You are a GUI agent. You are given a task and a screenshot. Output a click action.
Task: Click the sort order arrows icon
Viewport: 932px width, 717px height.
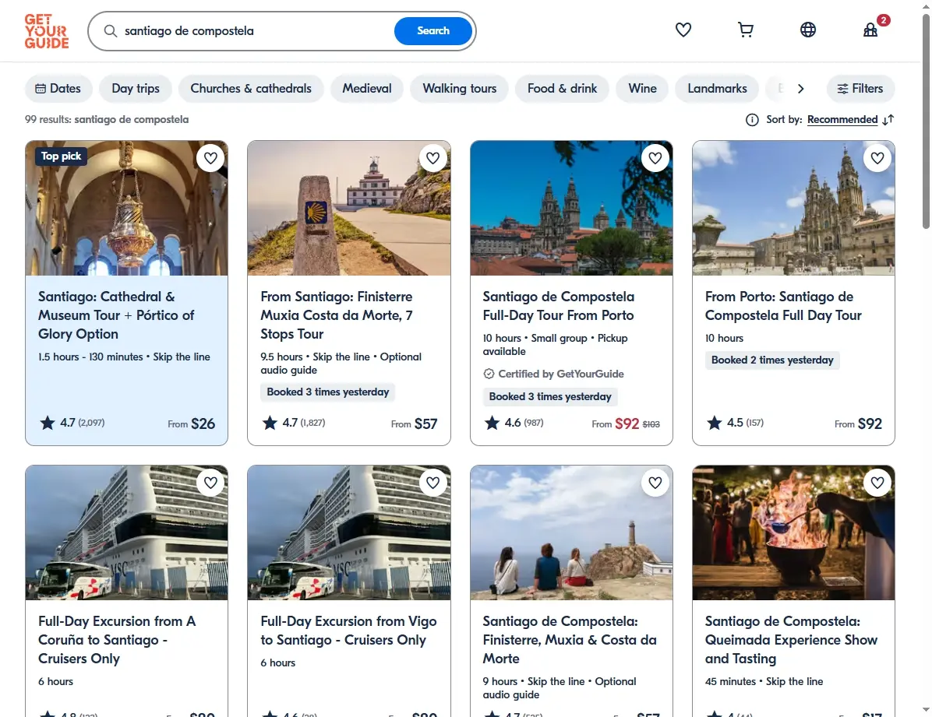click(x=888, y=120)
